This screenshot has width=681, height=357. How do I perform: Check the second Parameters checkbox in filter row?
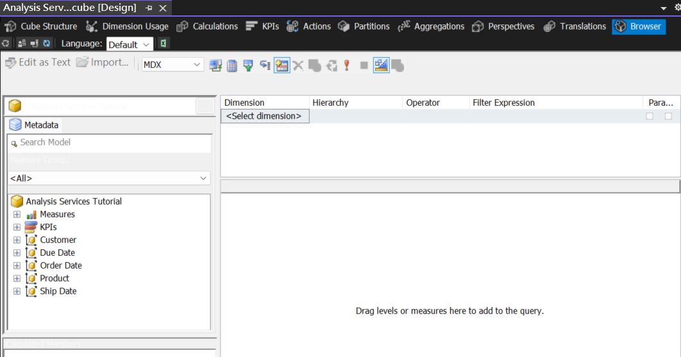coord(668,117)
